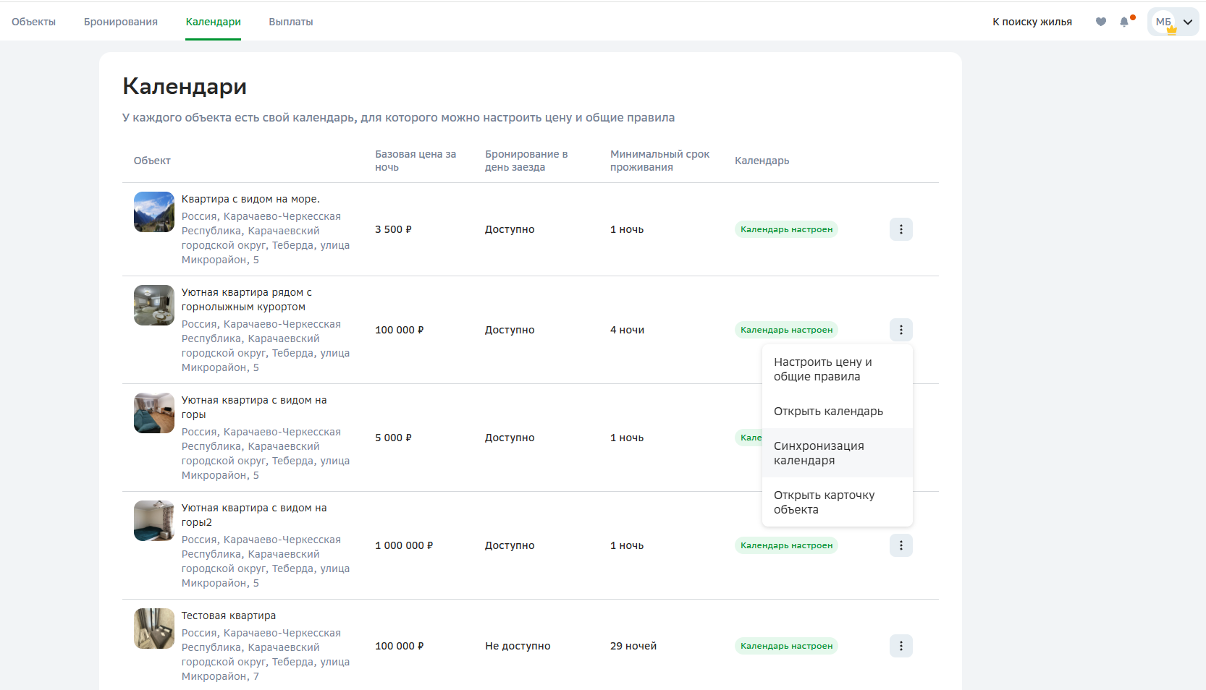Open the Выплаты tab
Viewport: 1206px width, 690px height.
pyautogui.click(x=291, y=22)
